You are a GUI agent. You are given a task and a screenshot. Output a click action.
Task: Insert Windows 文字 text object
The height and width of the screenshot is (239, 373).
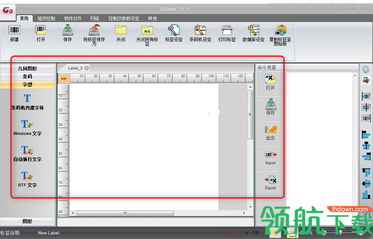tap(27, 128)
